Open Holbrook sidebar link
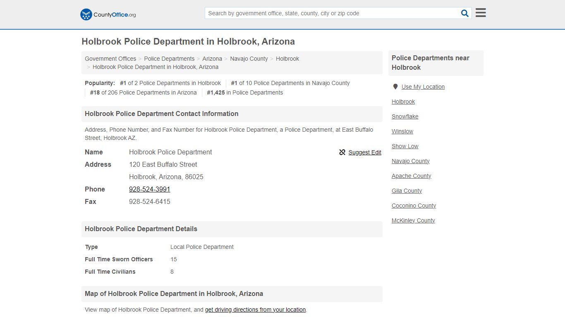Viewport: 565px width, 317px height. pos(403,102)
